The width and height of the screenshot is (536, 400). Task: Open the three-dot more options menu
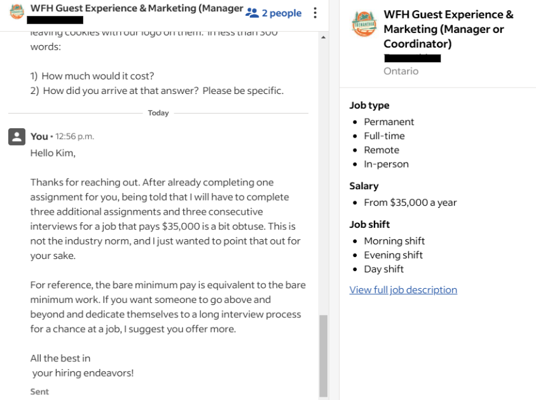[315, 13]
